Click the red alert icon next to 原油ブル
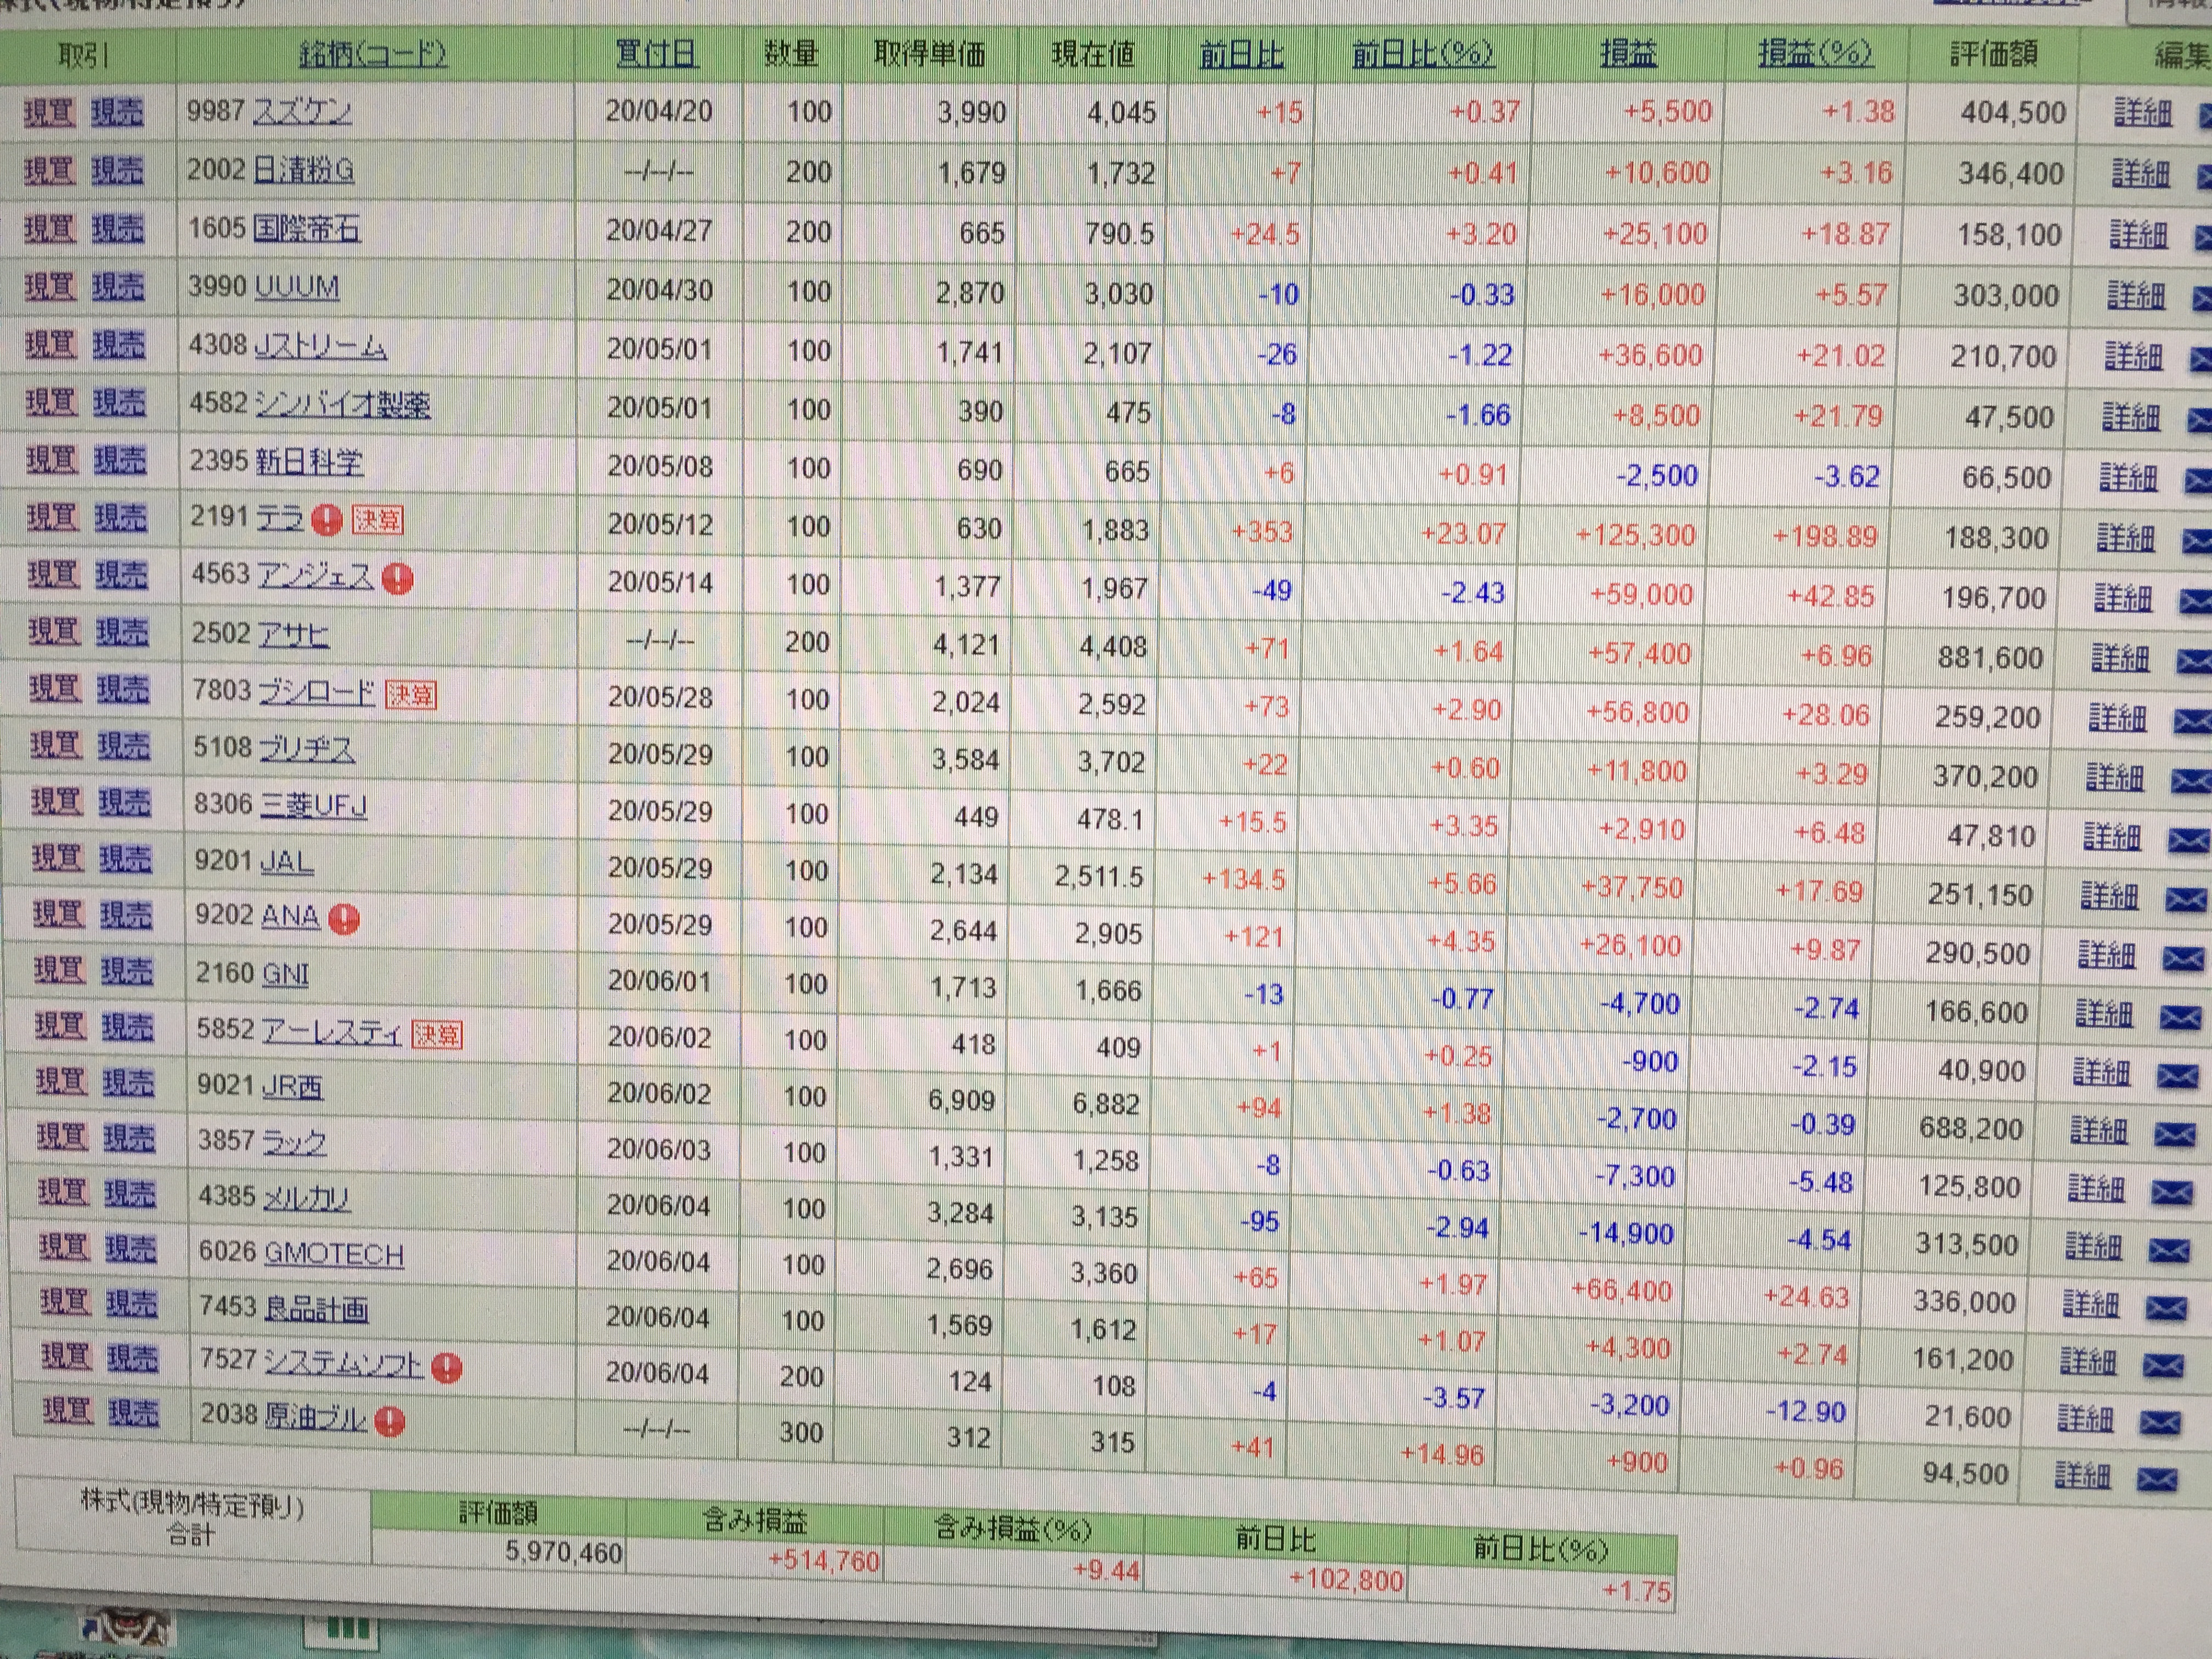 click(389, 1421)
